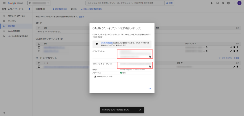Open the Google Cloud hamburger navigation menu

click(x=4, y=3)
